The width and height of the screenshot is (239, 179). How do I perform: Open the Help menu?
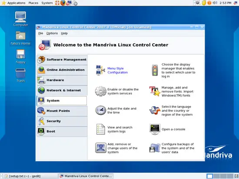64,33
